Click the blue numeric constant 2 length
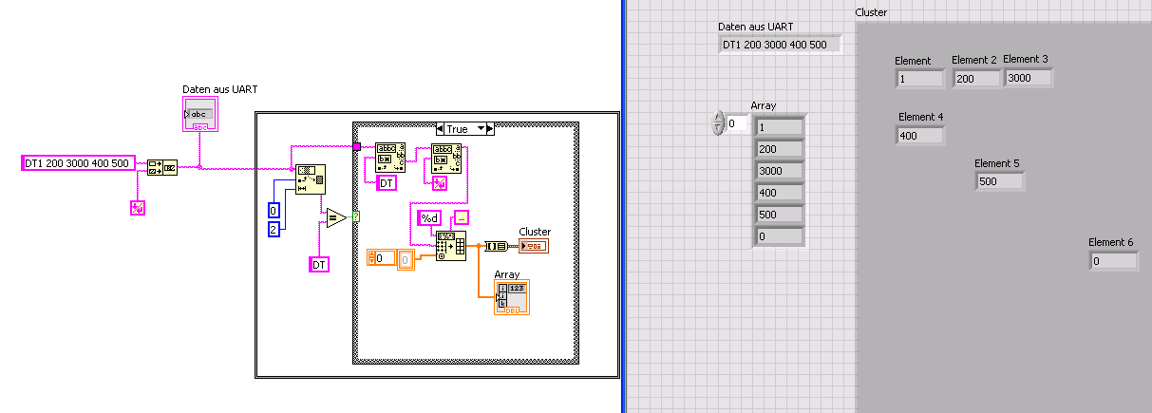1152x413 pixels. (274, 229)
